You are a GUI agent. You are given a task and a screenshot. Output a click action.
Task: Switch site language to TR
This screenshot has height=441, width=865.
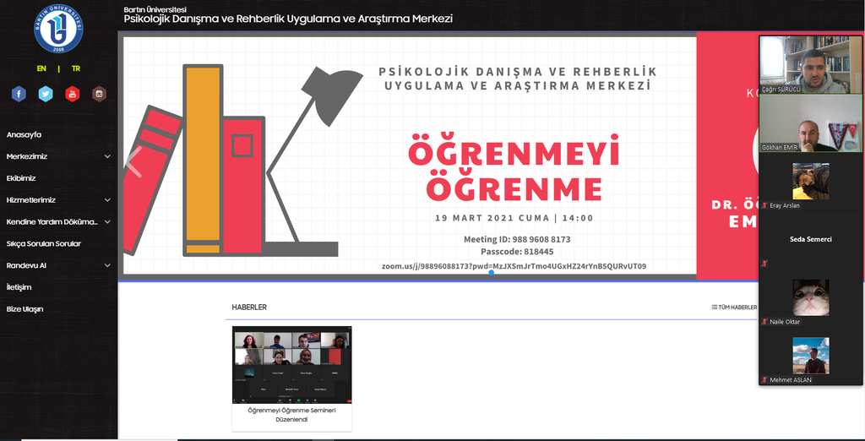(76, 68)
